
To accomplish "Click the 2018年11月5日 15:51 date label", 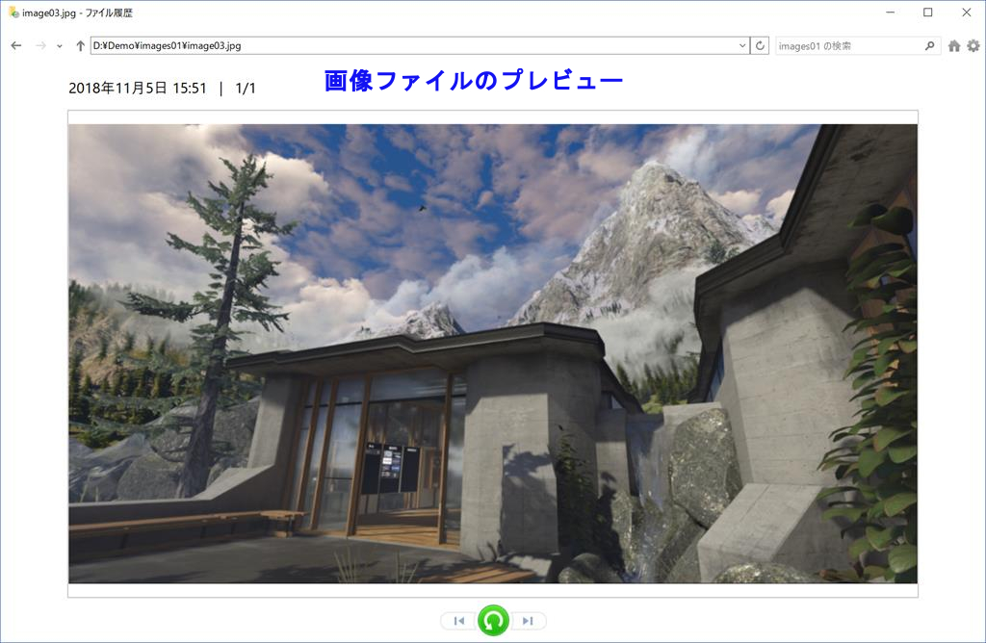I will 138,89.
